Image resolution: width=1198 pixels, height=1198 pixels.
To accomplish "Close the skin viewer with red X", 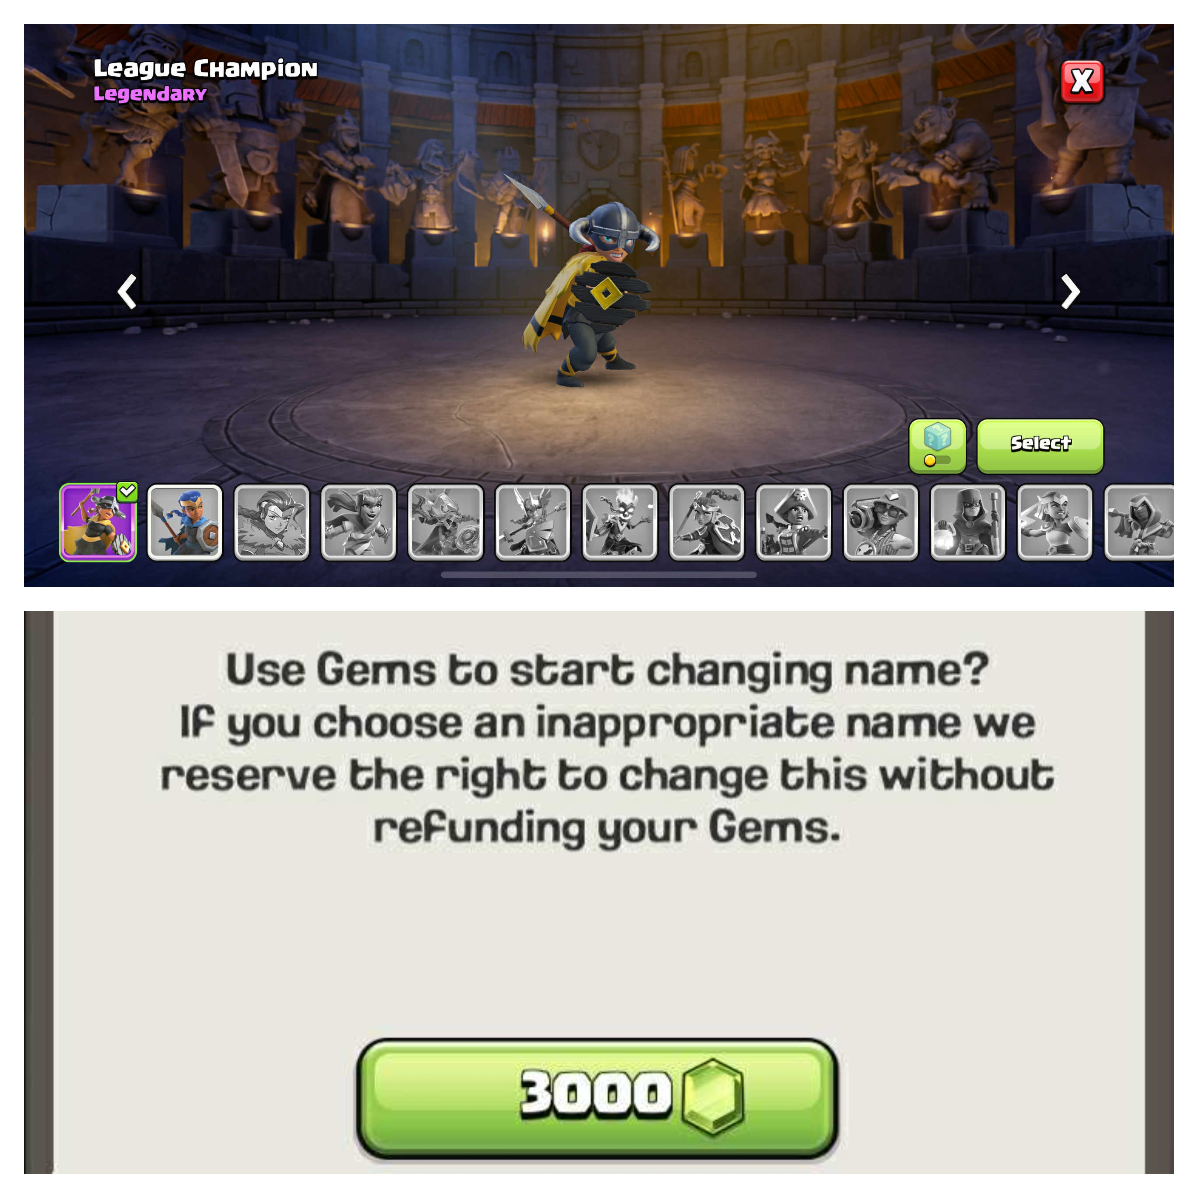I will click(1082, 81).
